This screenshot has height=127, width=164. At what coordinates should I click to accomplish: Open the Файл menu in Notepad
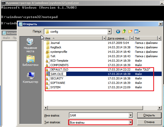[x=6, y=38]
